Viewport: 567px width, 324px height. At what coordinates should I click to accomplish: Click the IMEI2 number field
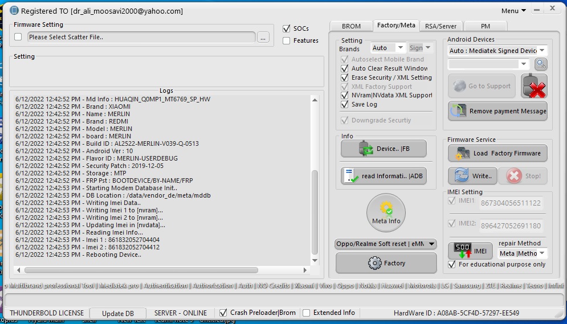coord(511,225)
